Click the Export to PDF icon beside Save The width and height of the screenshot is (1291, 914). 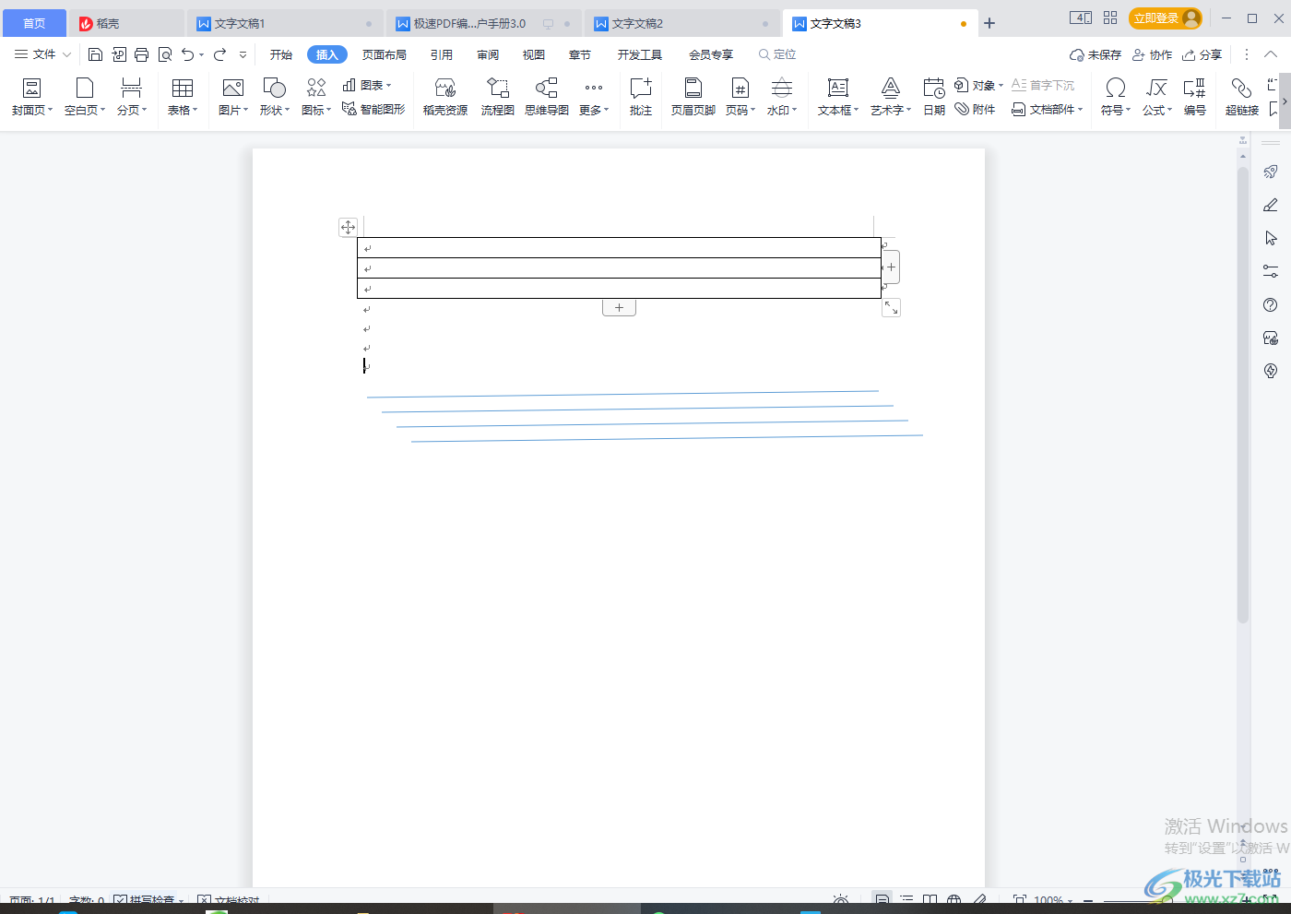[x=119, y=54]
